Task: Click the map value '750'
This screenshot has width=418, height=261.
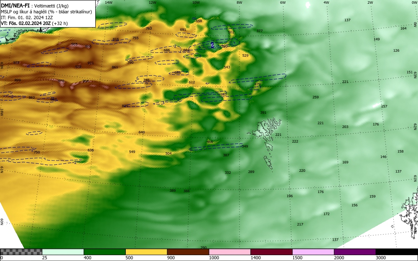Action: click(37, 152)
